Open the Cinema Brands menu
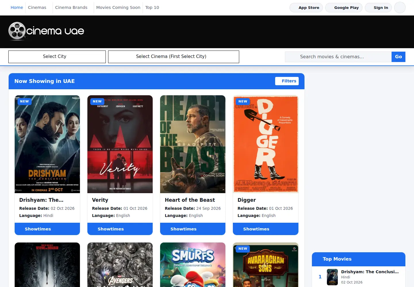Viewport: 414px width, 287px height. 71,7
